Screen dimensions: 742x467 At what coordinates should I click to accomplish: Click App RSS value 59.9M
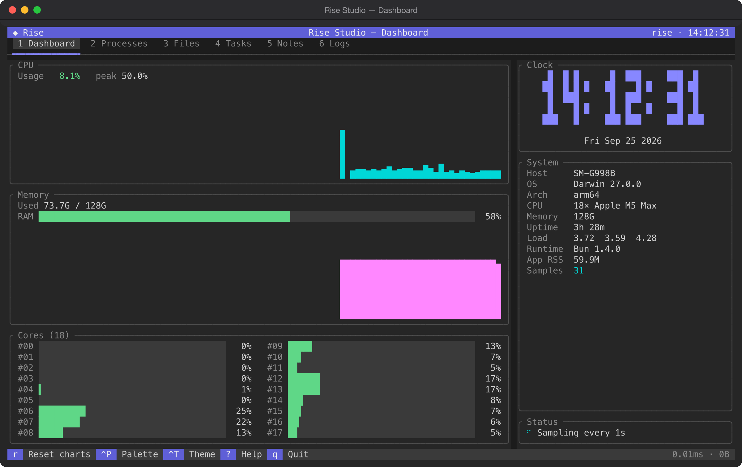(x=586, y=260)
